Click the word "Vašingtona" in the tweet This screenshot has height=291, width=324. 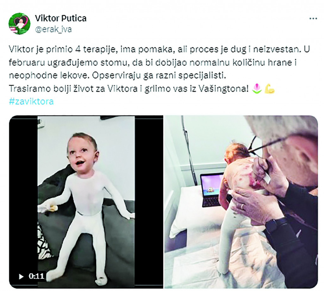[x=223, y=89]
